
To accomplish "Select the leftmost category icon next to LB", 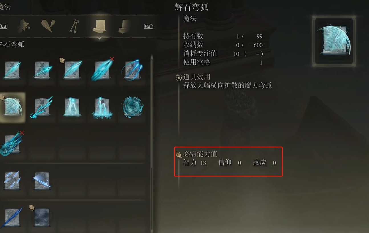I will (23, 27).
